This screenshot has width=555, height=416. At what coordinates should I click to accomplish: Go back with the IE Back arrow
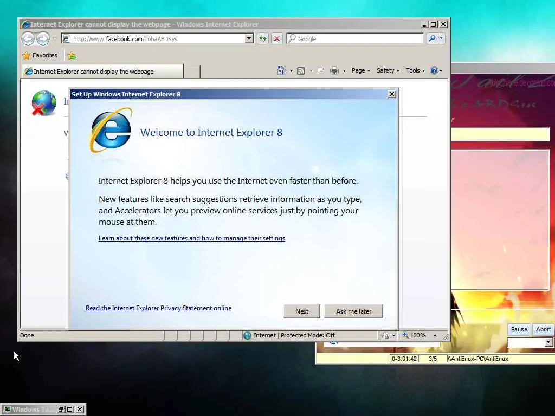(x=28, y=38)
